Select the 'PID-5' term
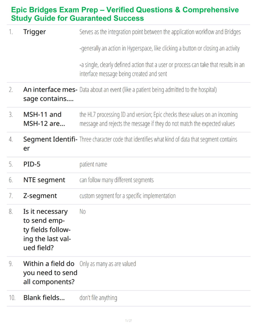This screenshot has width=257, height=332. (32, 164)
